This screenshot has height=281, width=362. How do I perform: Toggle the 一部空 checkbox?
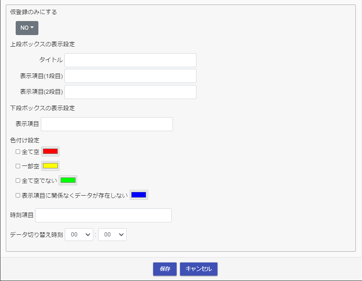[x=18, y=166]
